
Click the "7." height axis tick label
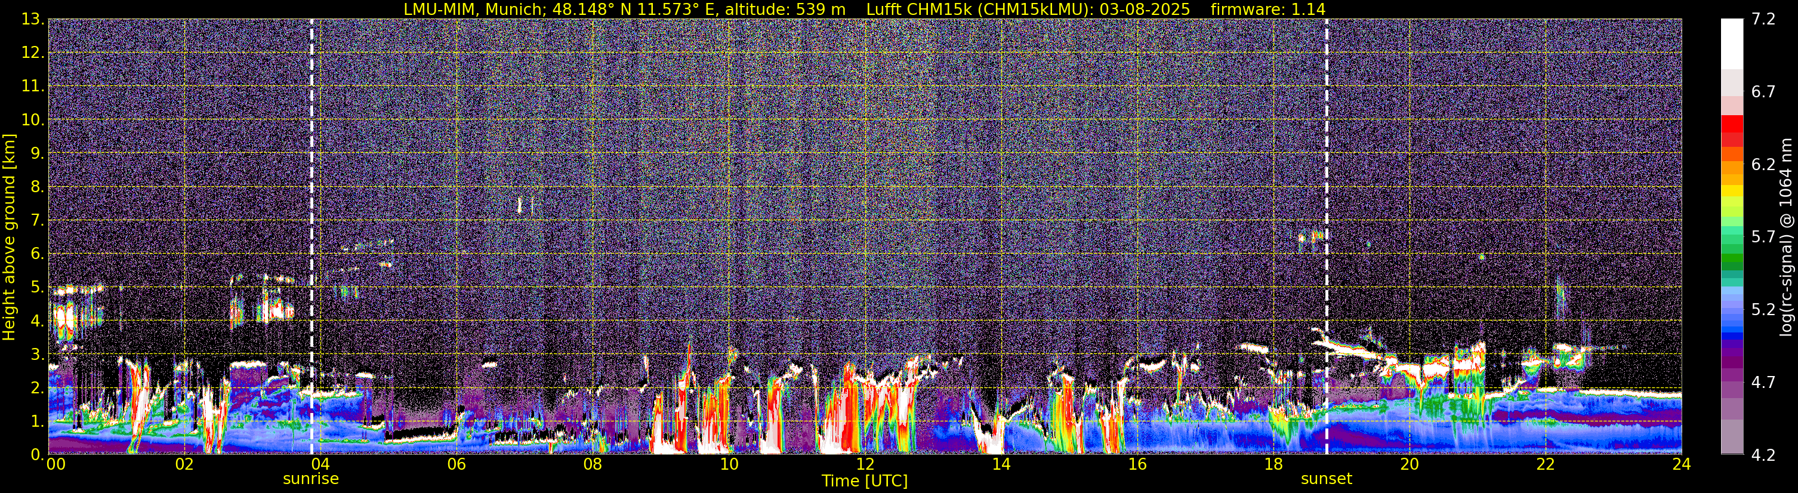(38, 221)
